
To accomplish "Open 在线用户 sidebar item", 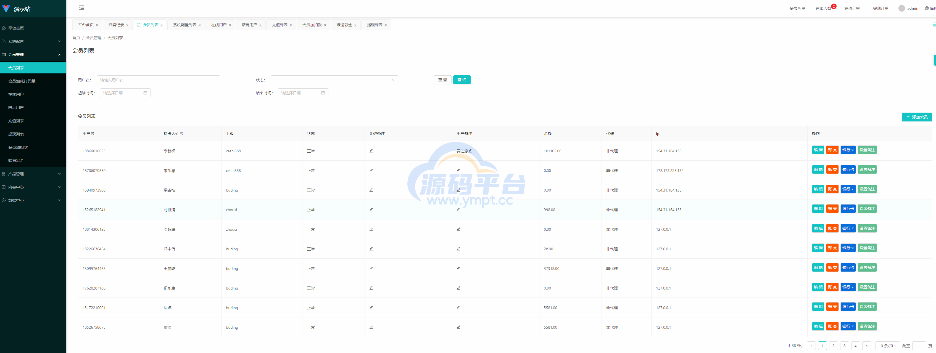I will coord(33,94).
